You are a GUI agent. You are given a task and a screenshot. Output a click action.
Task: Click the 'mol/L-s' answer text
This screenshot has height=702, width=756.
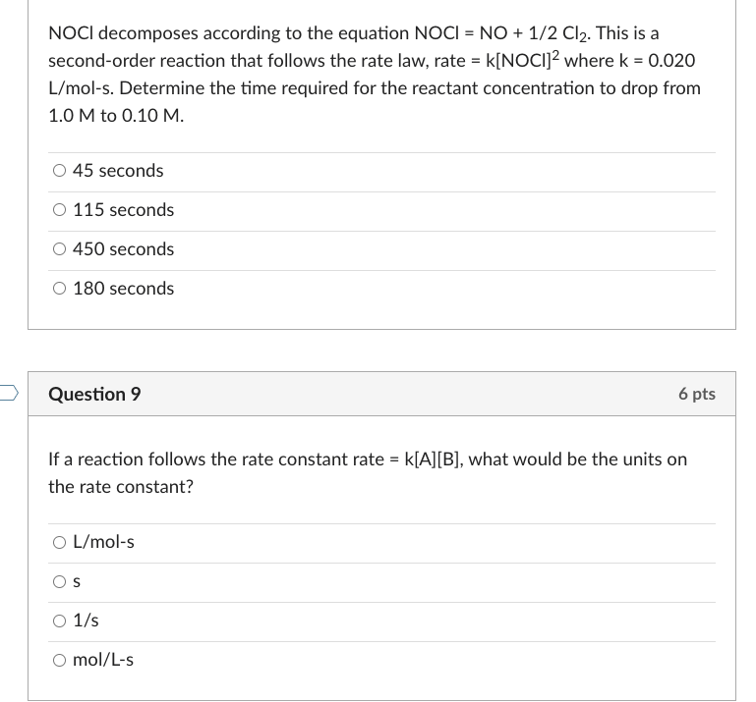pos(103,660)
